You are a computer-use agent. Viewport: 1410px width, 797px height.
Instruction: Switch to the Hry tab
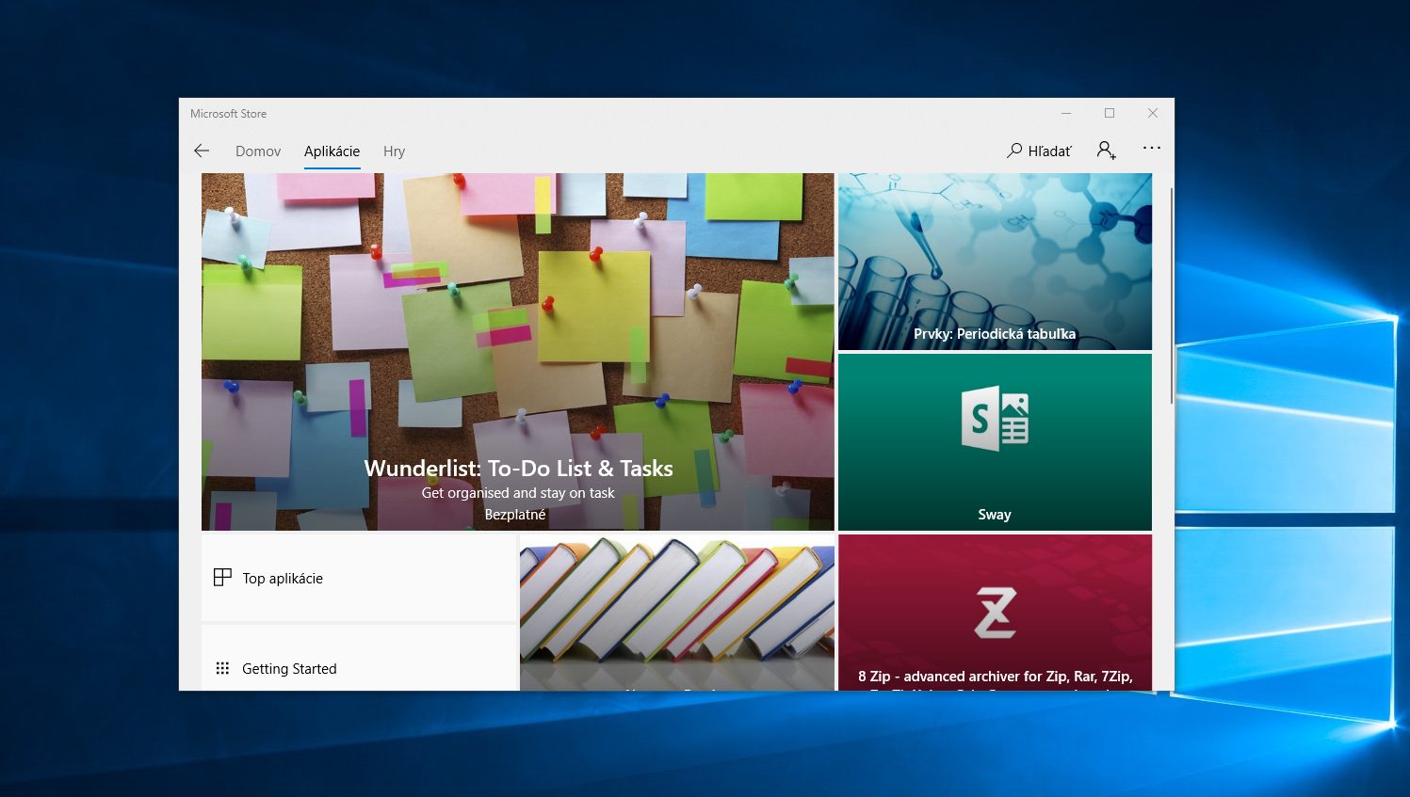tap(394, 151)
